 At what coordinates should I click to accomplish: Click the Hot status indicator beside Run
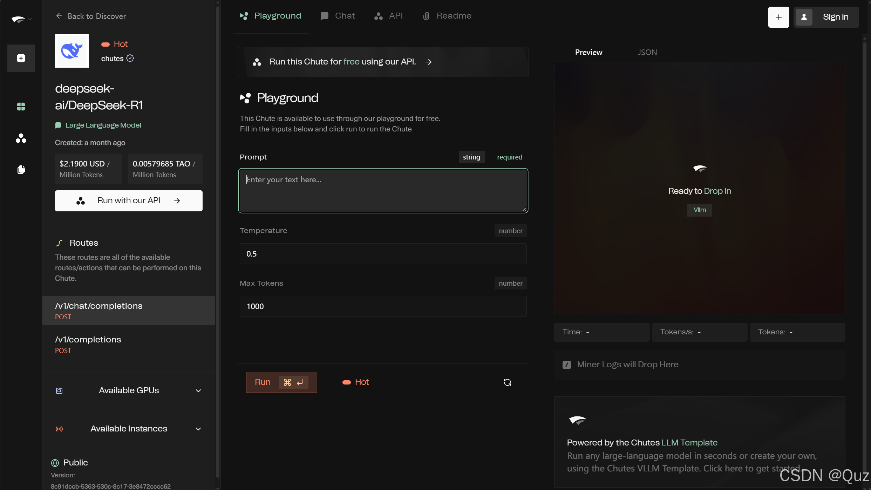click(355, 382)
